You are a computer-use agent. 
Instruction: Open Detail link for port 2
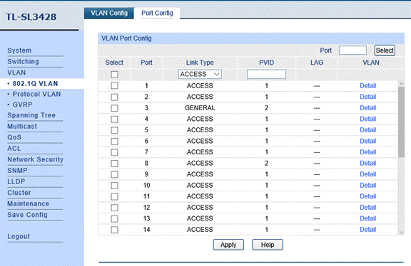(x=367, y=97)
